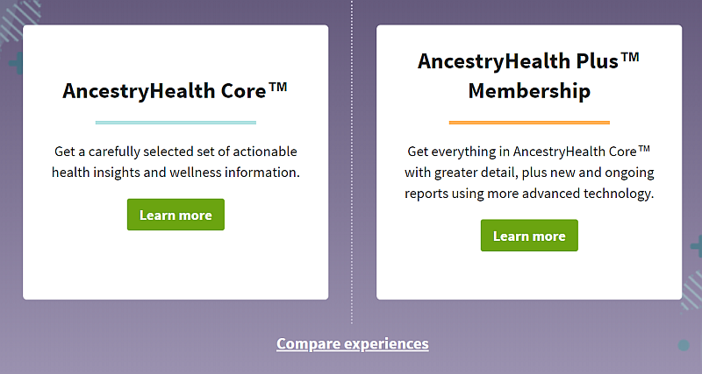
Task: Click the teal circle decoration near bottom right
Action: click(x=684, y=345)
